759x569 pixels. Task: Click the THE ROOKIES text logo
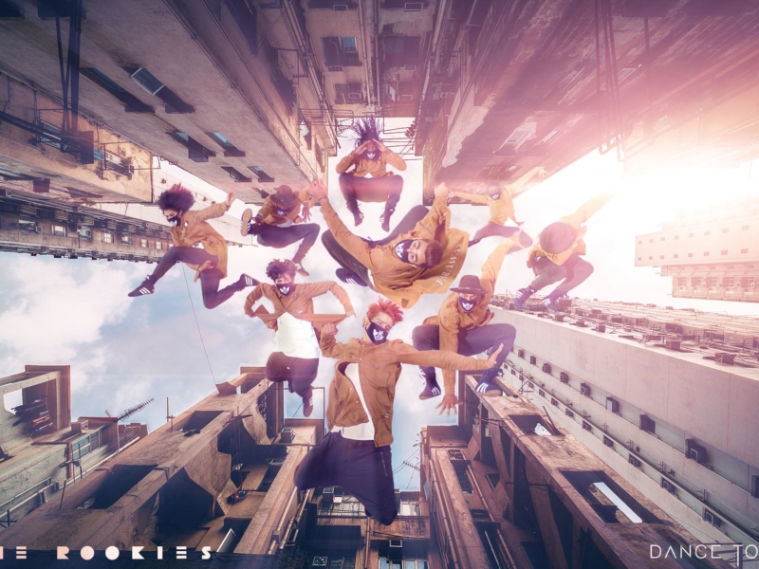[x=106, y=553]
